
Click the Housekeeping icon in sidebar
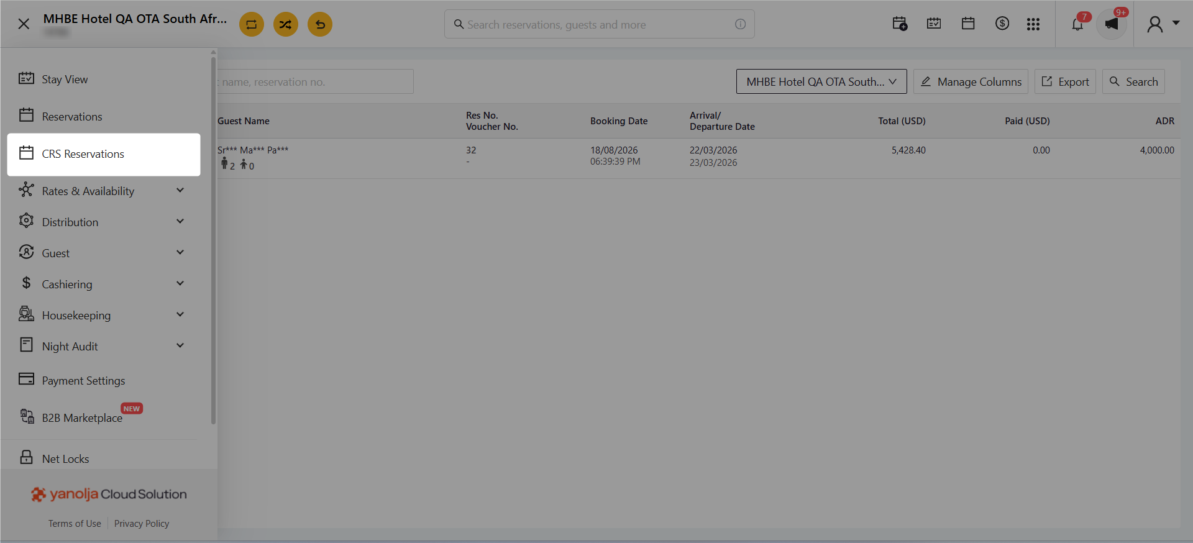(x=26, y=314)
